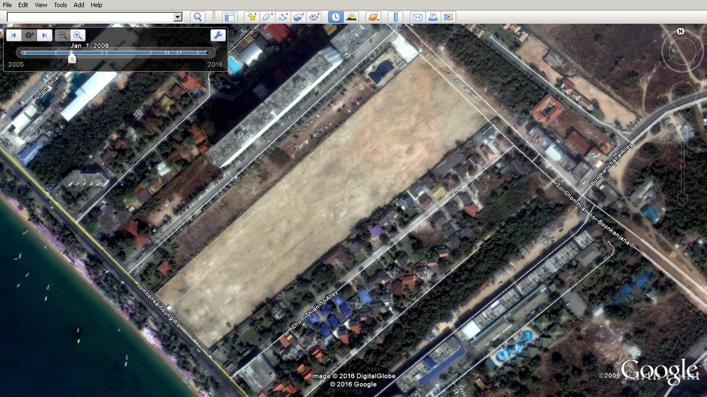Toggle historical imagery clock button
This screenshot has width=707, height=397.
[335, 17]
